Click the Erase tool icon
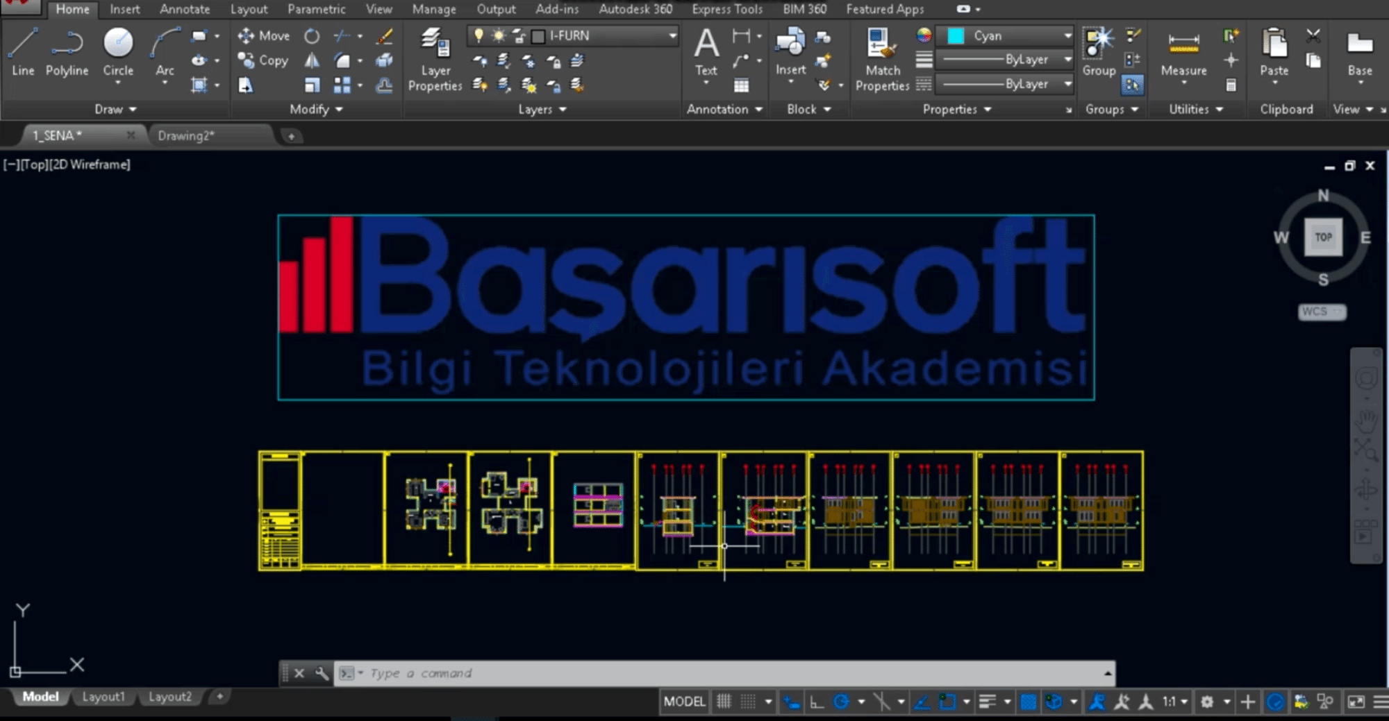Image resolution: width=1389 pixels, height=721 pixels. [384, 35]
